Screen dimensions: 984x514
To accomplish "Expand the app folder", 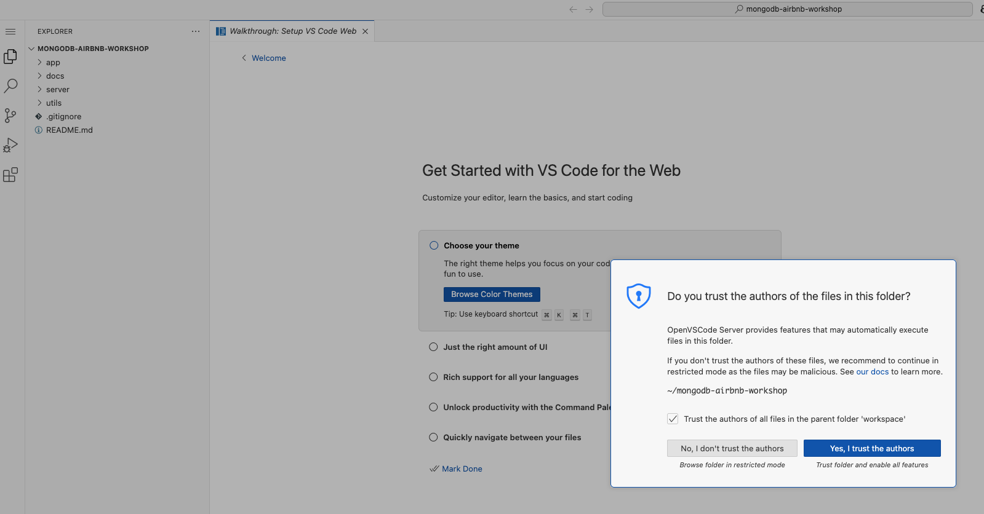I will (x=53, y=63).
